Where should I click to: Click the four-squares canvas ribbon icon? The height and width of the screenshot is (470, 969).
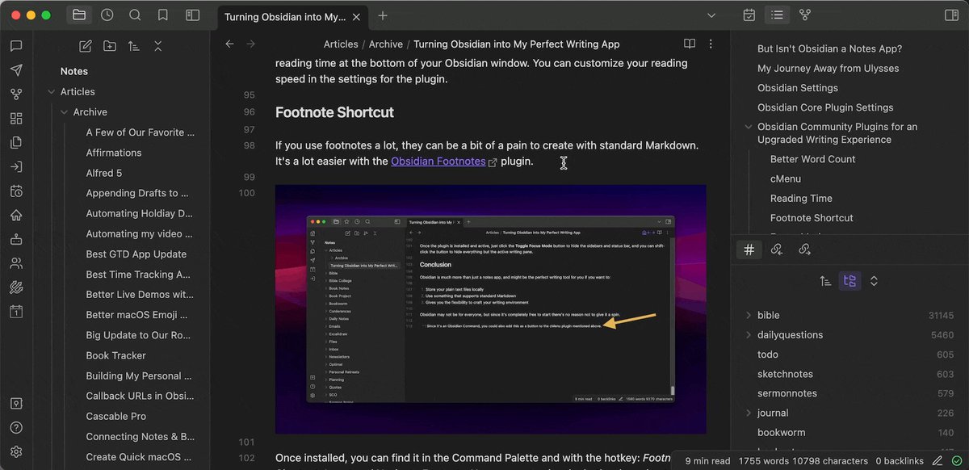click(x=16, y=119)
